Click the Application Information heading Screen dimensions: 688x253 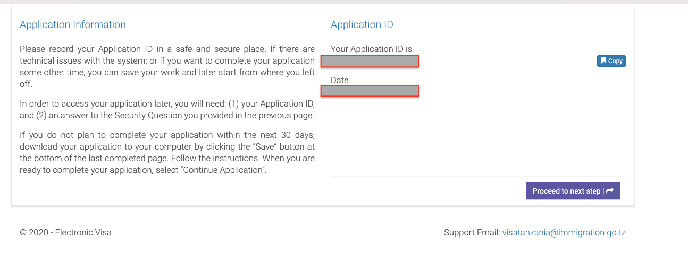(73, 24)
